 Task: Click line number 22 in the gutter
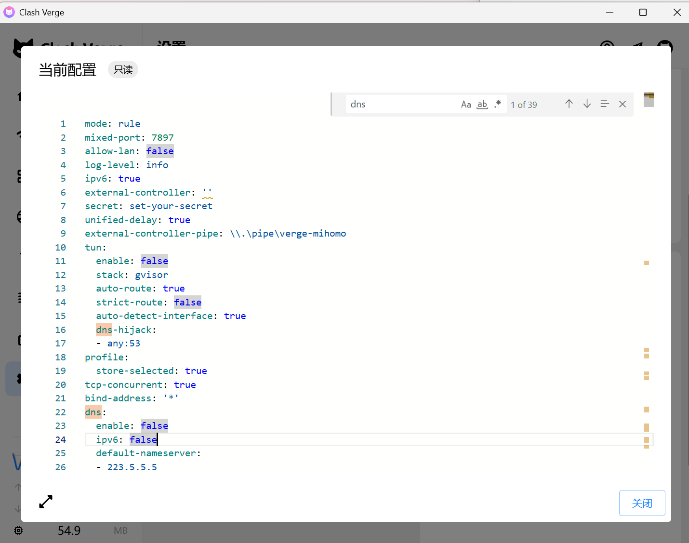click(x=60, y=412)
